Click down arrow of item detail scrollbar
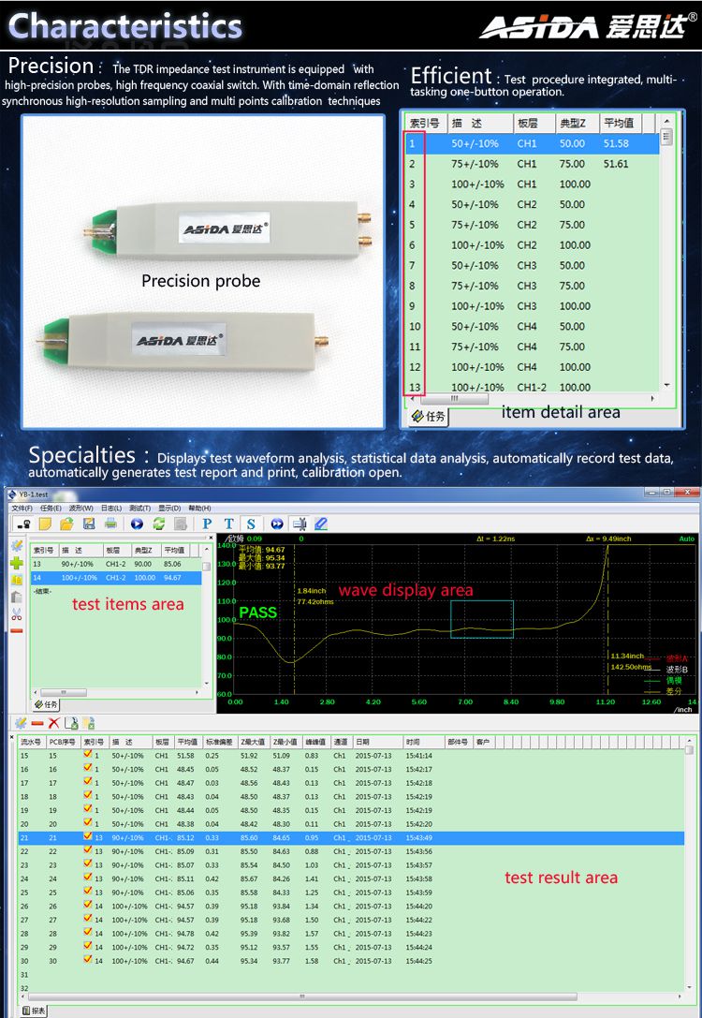 coord(666,386)
